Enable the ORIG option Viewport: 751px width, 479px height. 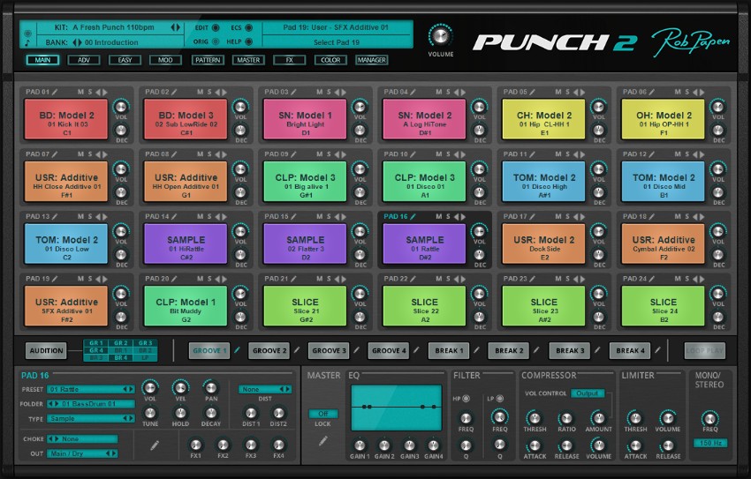(x=216, y=42)
